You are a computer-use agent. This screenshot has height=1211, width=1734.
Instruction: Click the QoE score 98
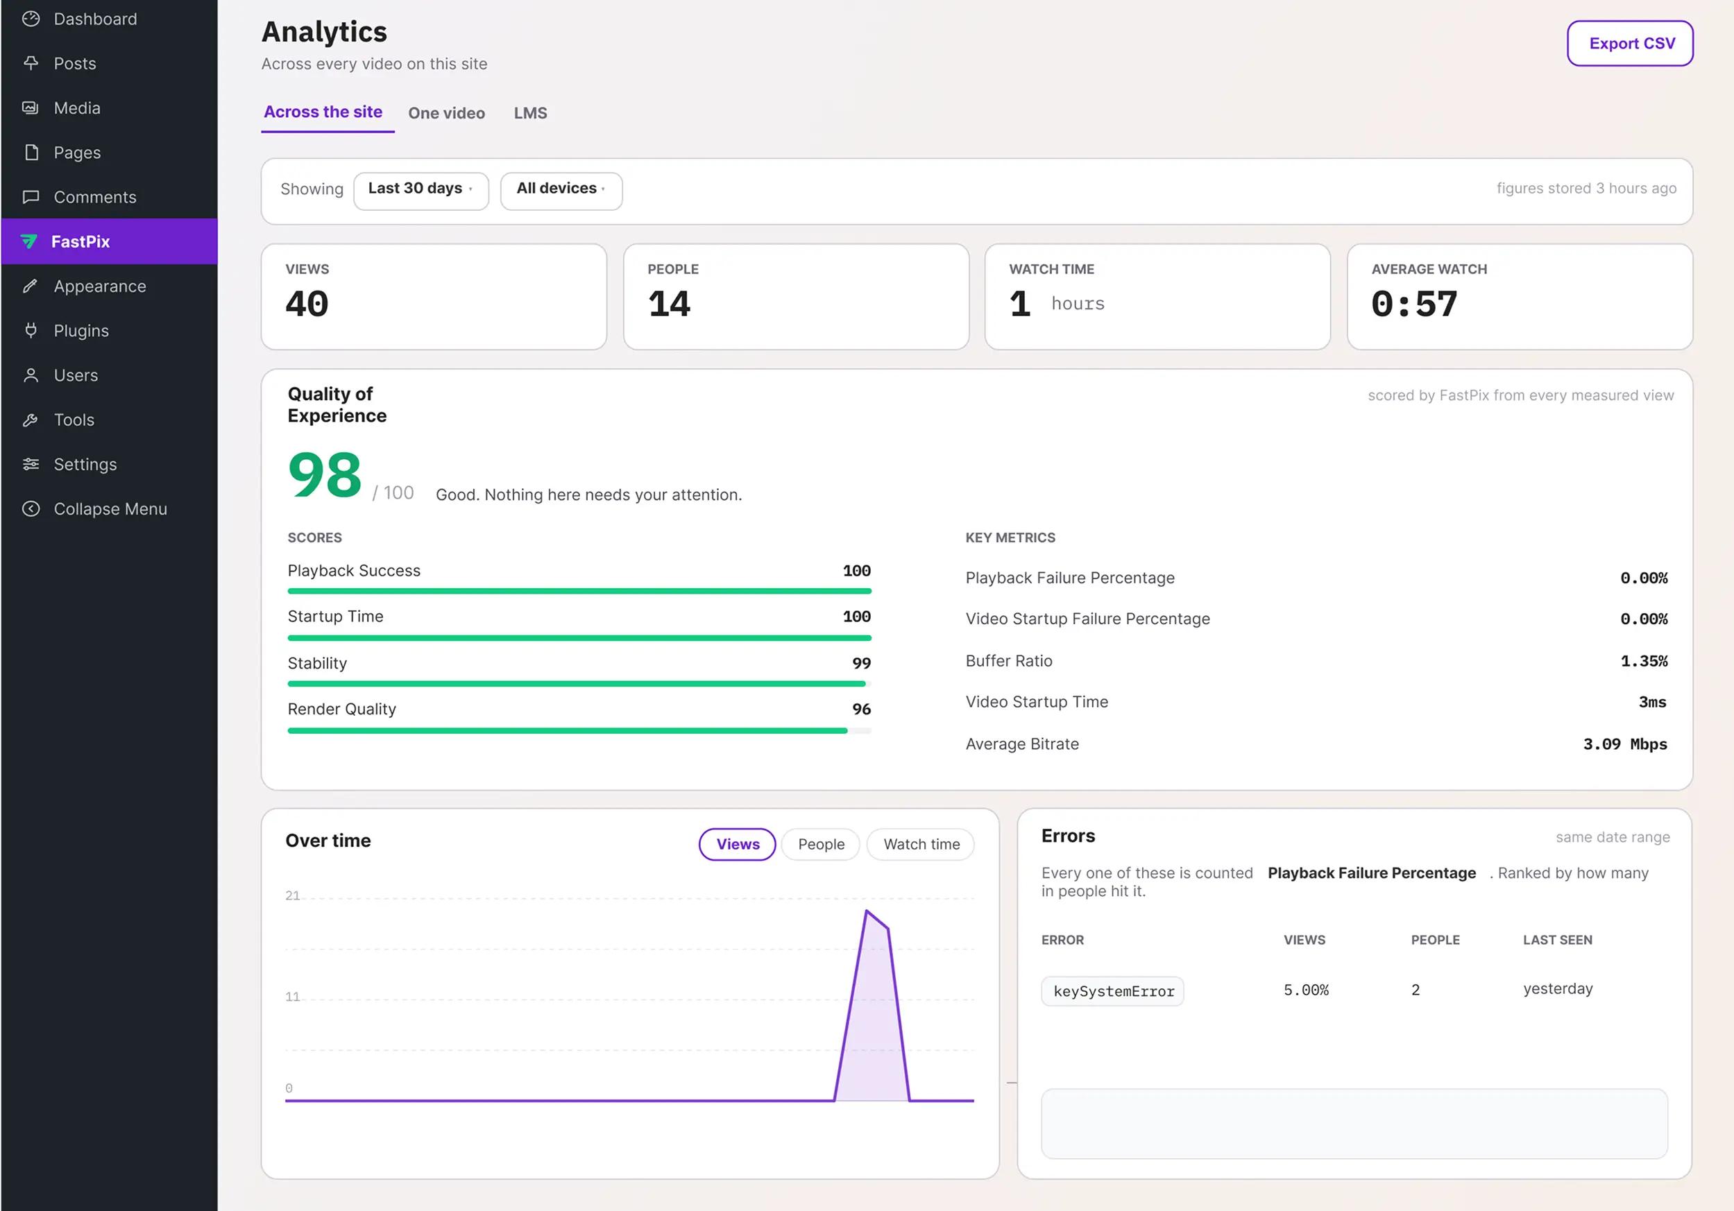(325, 475)
